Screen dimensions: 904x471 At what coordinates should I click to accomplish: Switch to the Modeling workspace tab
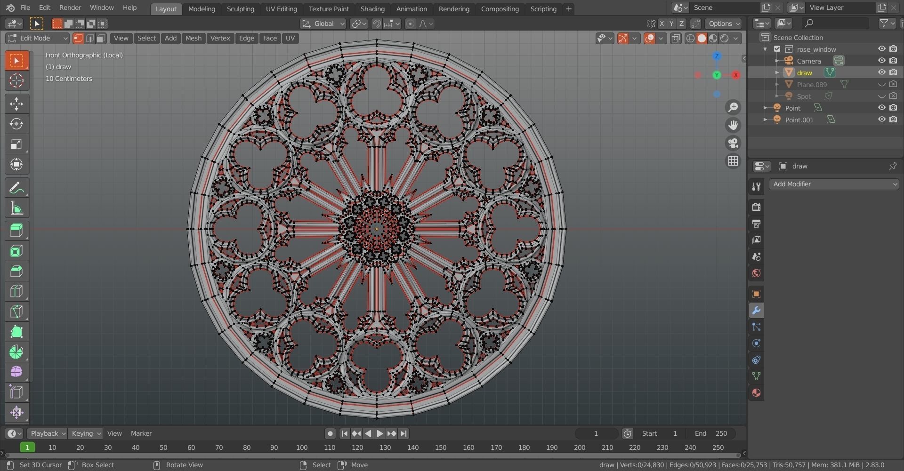coord(202,9)
